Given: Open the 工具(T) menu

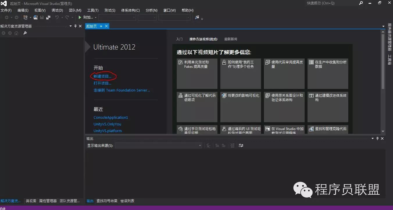Looking at the screenshot, I should point(93,10).
